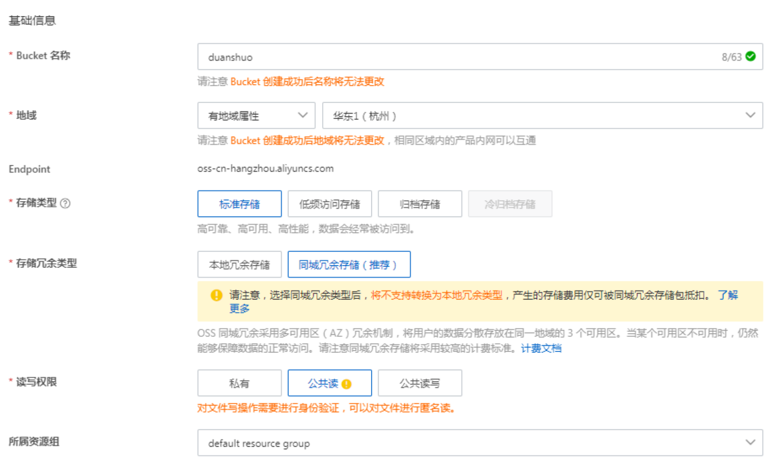The width and height of the screenshot is (777, 466).
Task: Click the oss-cn-hangzhou.aliyuncs.com endpoint text
Action: coord(265,169)
